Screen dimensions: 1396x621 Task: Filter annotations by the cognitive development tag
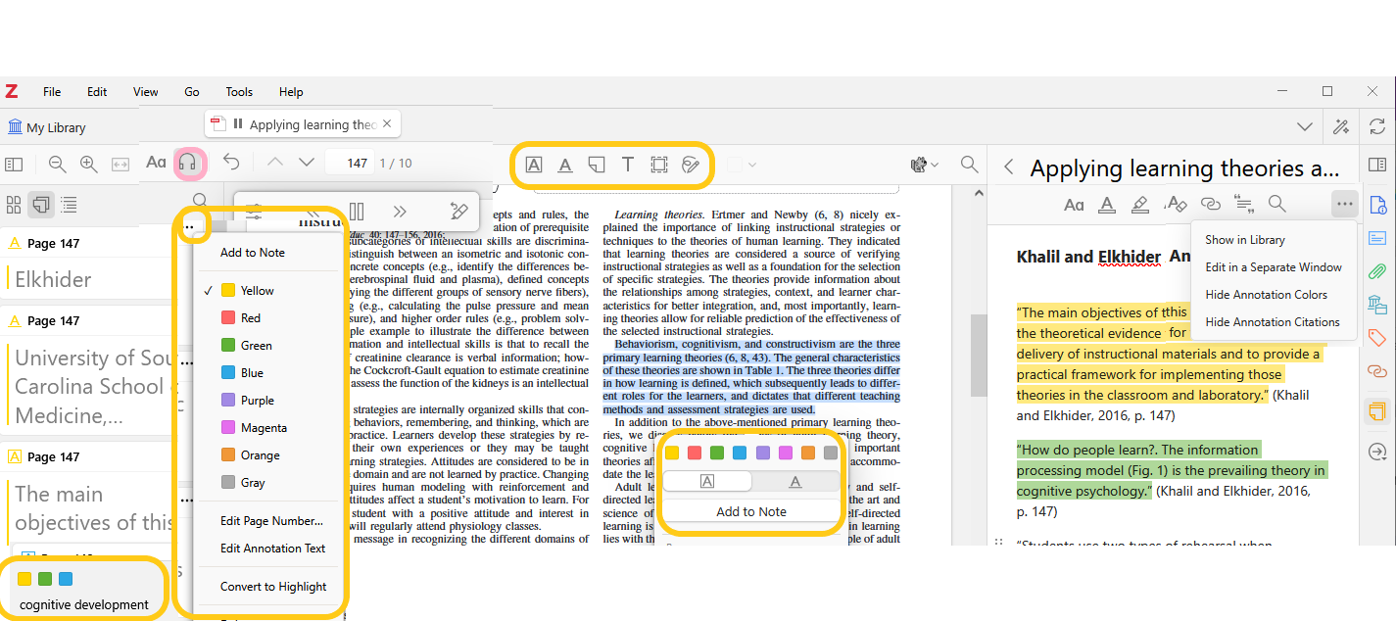click(84, 604)
